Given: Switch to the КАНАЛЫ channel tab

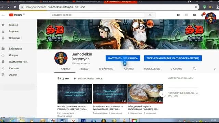Looking at the screenshot, I should 129,69.
